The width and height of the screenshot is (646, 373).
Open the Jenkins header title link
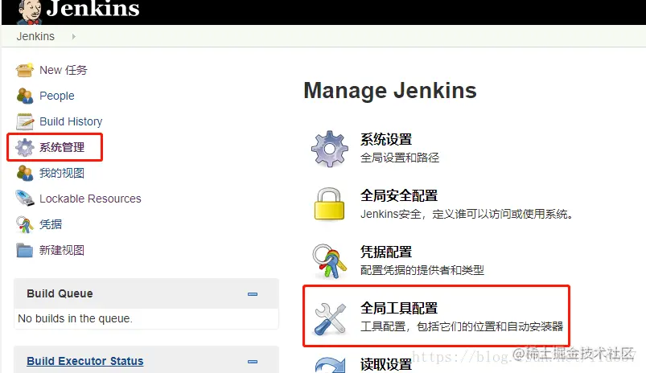click(x=93, y=9)
